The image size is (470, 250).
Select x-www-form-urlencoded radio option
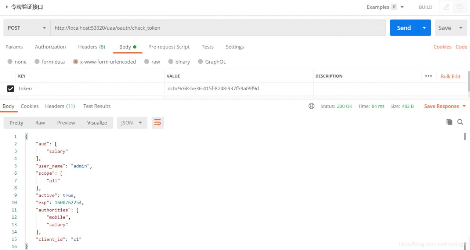coord(76,62)
